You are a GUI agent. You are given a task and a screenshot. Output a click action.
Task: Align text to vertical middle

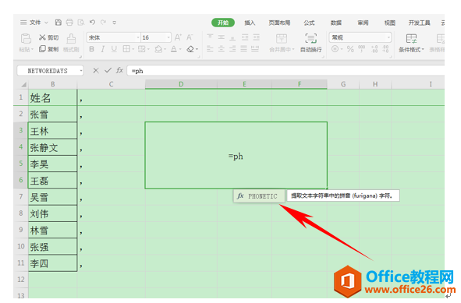click(221, 37)
